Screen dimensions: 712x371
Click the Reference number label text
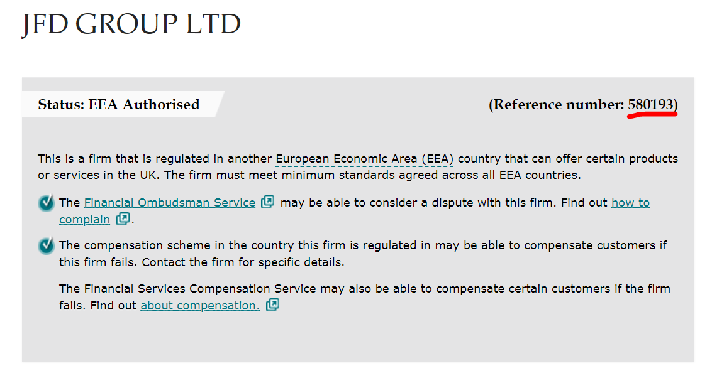(559, 105)
